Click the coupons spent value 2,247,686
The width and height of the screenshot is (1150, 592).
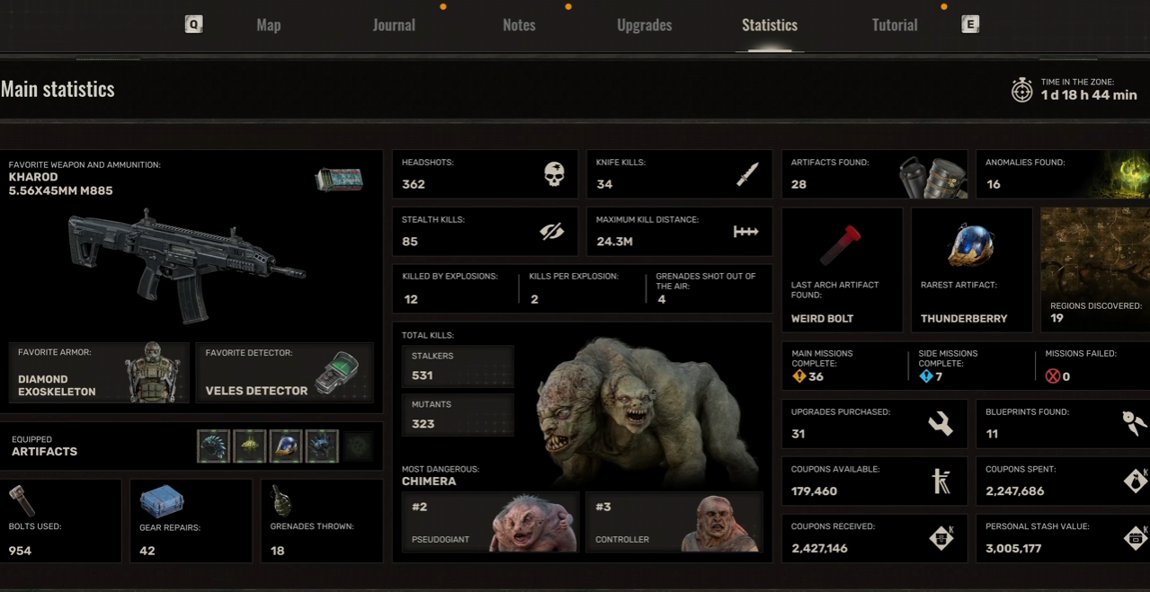click(x=1015, y=491)
